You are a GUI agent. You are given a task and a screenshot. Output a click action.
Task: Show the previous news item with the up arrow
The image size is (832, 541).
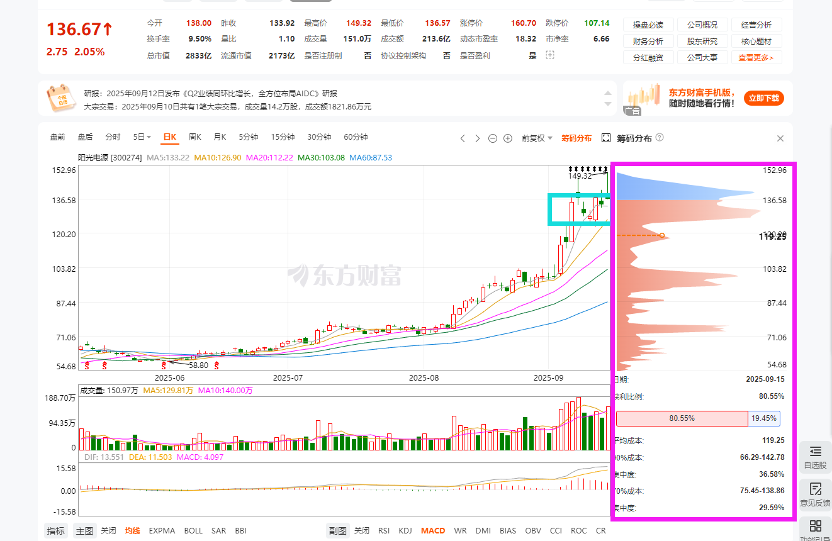[x=608, y=92]
